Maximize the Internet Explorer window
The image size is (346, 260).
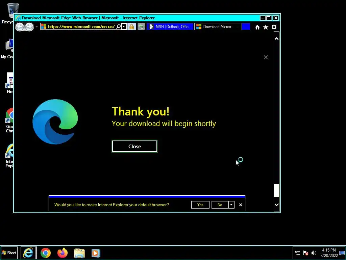coord(269,18)
